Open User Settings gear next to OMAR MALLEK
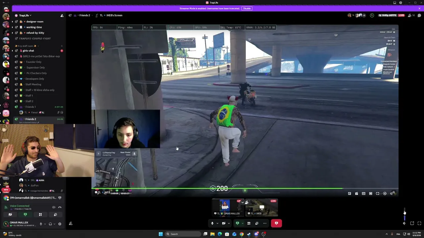424x238 pixels. (60, 224)
